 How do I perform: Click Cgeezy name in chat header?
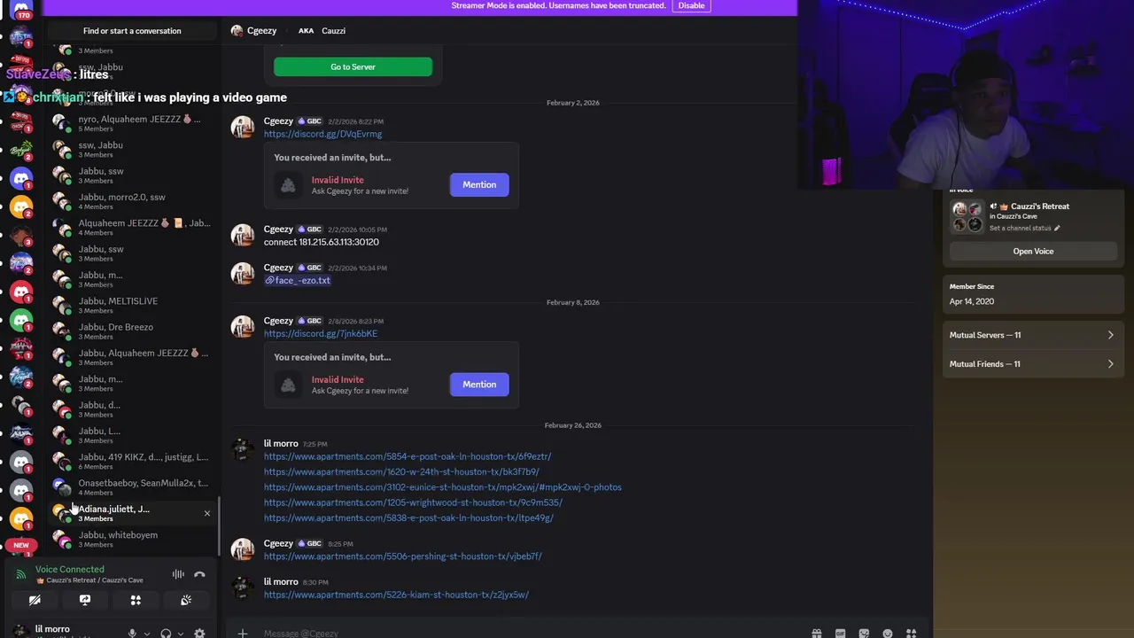click(x=261, y=31)
